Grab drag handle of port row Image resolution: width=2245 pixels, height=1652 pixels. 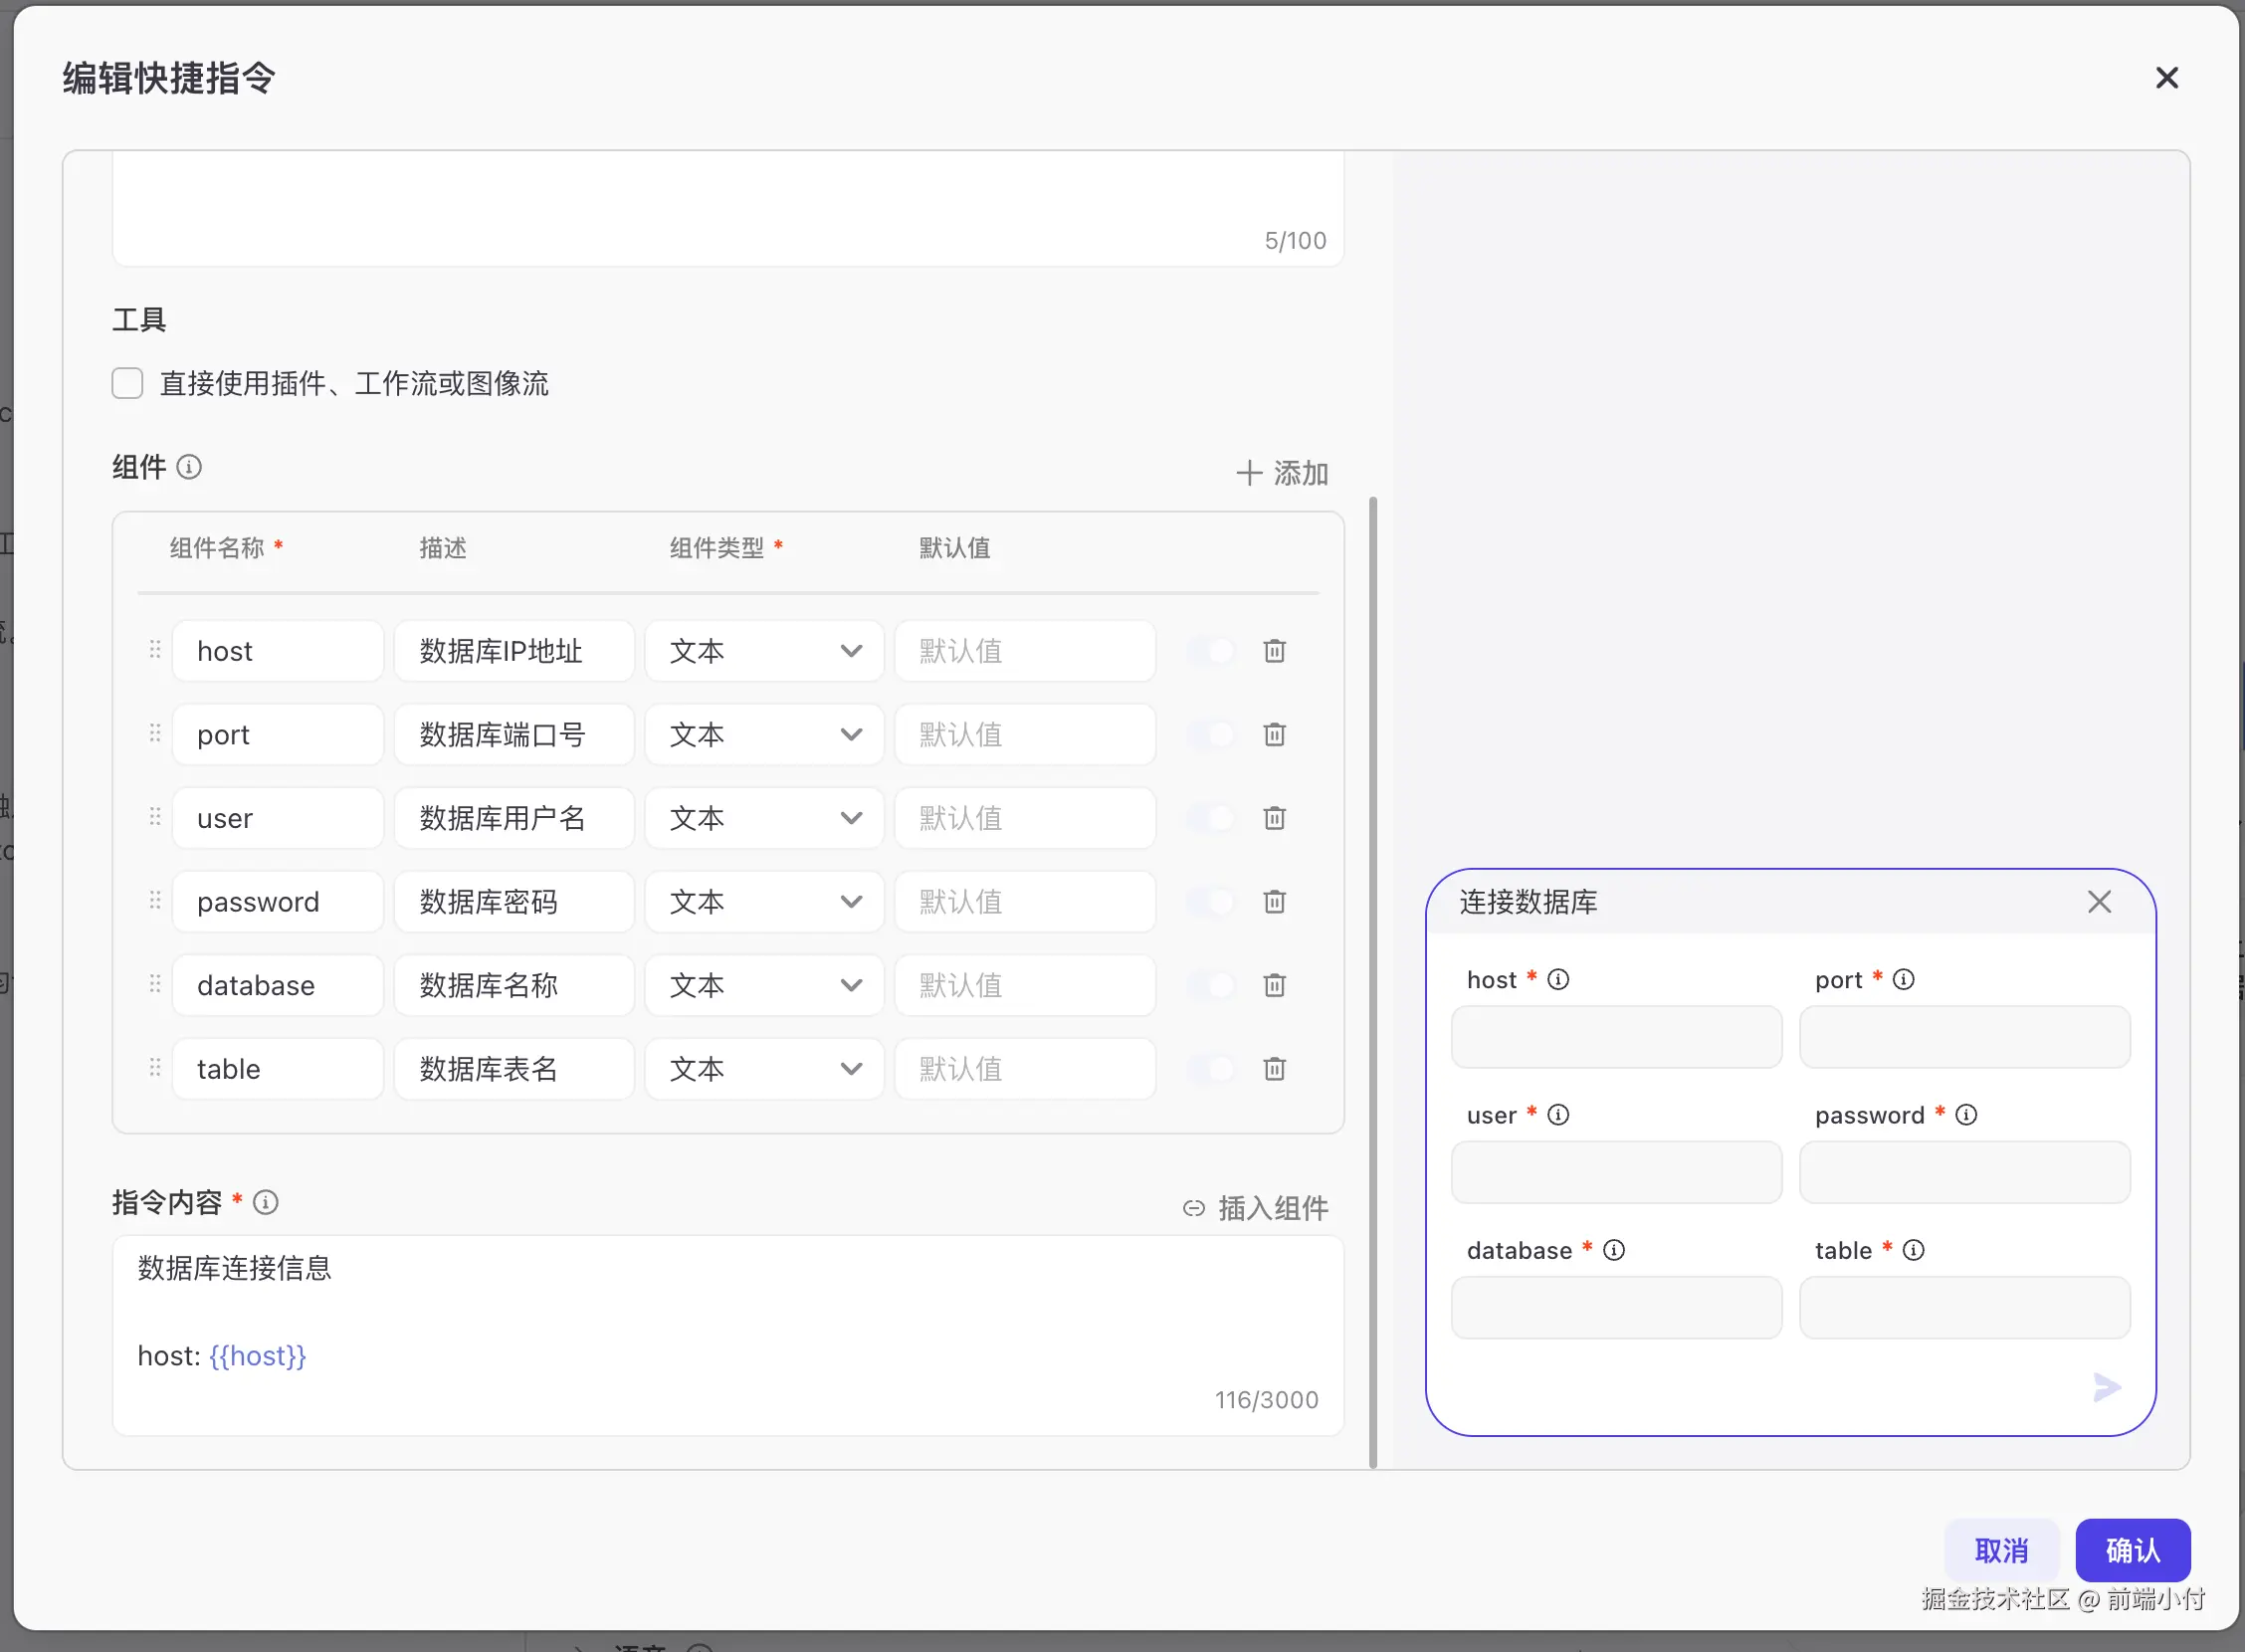[155, 734]
